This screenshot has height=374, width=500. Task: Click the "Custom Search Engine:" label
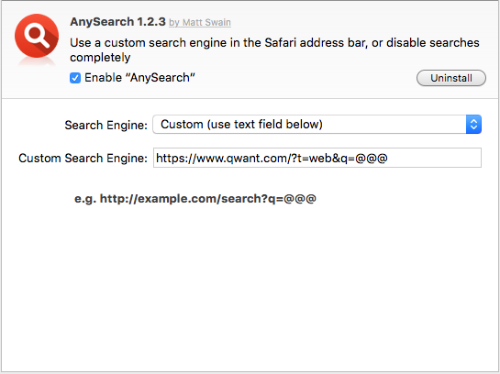point(83,159)
